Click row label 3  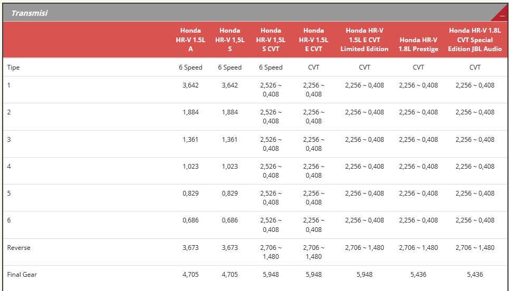(9, 140)
